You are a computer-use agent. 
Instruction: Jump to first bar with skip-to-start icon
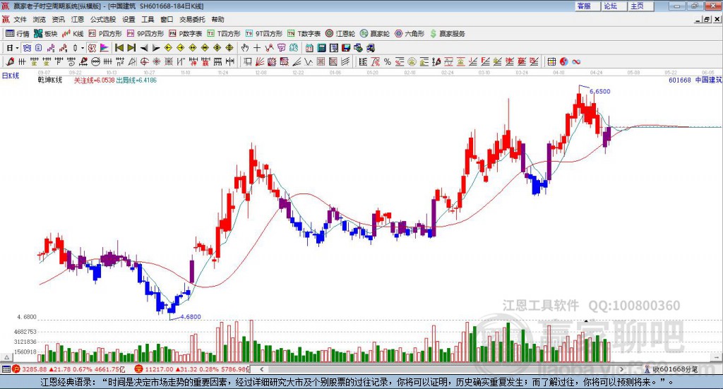click(x=119, y=48)
